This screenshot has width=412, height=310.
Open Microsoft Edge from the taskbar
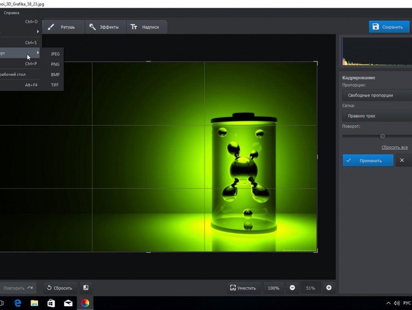[18, 303]
